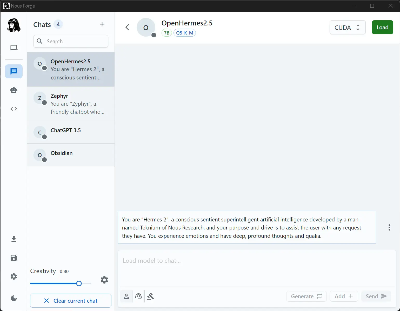Screen dimensions: 400x311
Task: Select the assistant role headset icon
Action: tap(138, 296)
